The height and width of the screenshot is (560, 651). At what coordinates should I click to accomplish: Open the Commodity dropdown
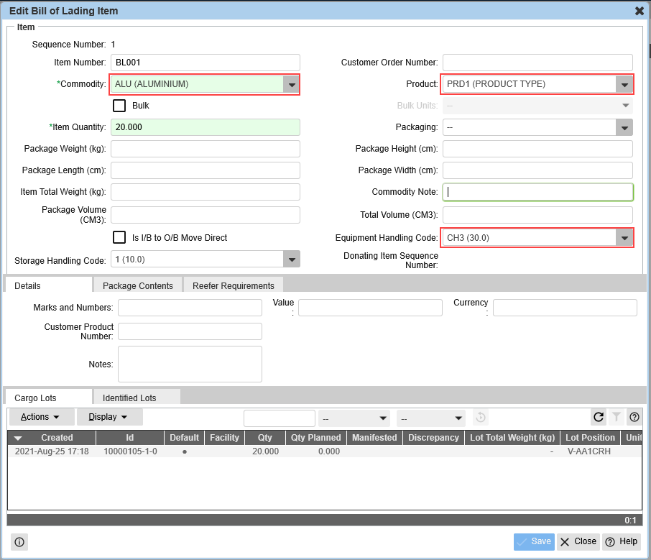click(x=292, y=84)
